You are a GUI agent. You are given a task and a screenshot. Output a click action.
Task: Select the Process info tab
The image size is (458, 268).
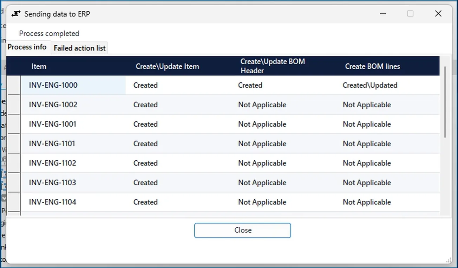point(27,47)
